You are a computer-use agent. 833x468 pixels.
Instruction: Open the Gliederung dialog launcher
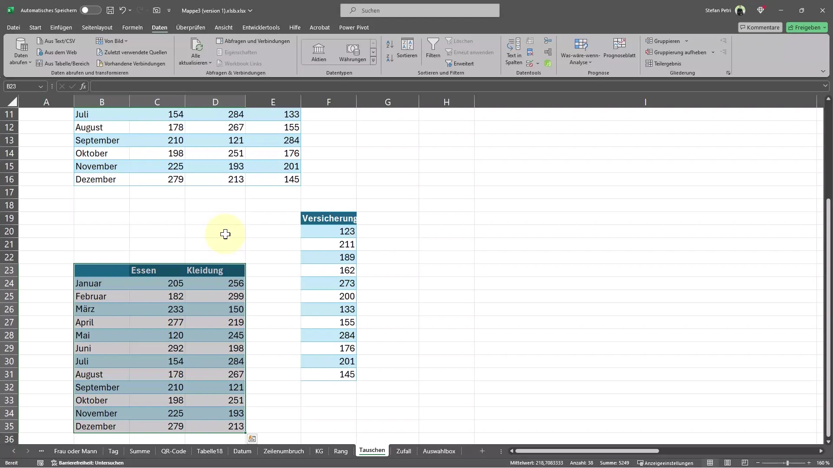coord(728,73)
